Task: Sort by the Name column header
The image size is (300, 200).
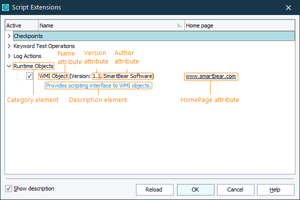Action: pos(105,25)
